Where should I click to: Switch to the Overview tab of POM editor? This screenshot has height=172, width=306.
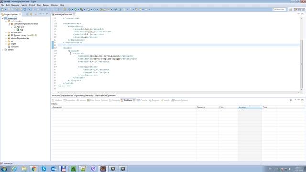click(56, 96)
